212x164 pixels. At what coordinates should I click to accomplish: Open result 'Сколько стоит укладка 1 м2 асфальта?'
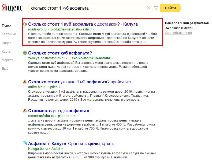tap(81, 82)
